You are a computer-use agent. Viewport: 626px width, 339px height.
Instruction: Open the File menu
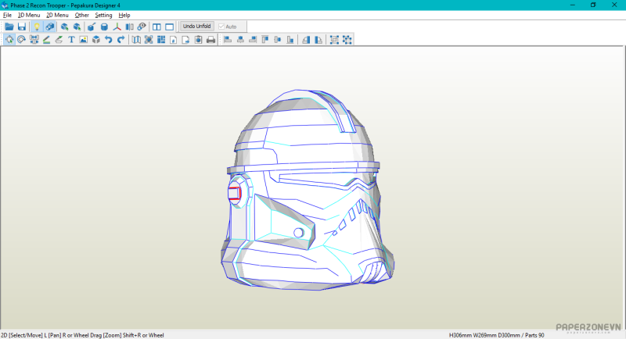[x=7, y=15]
